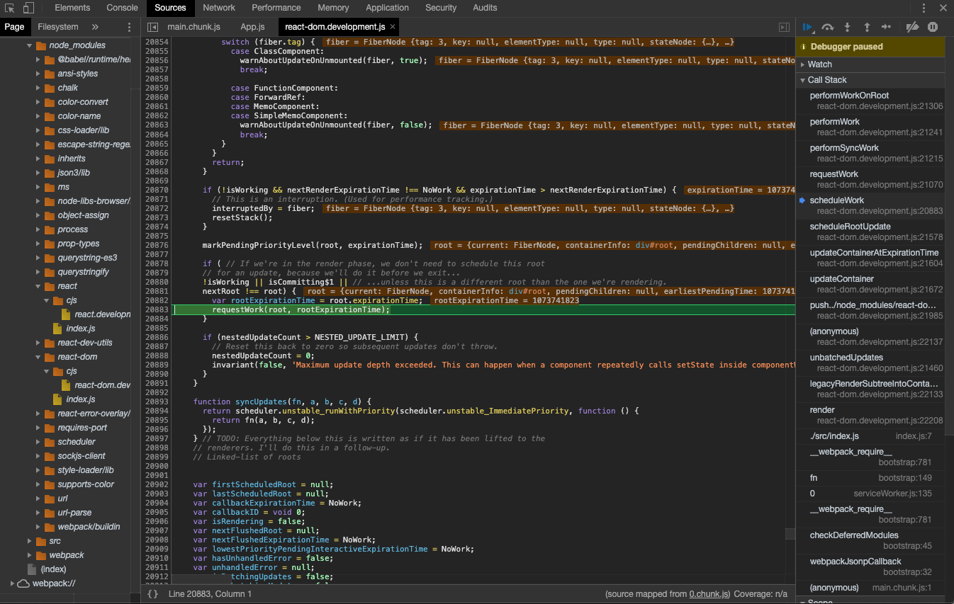This screenshot has height=604, width=954.
Task: Select requestWork call stack frame
Action: 870,179
